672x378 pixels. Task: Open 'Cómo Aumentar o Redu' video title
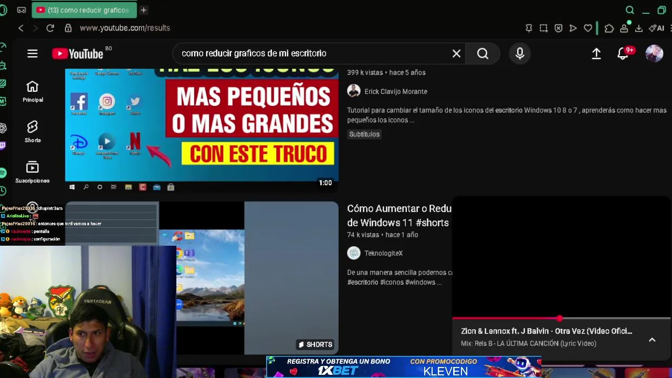(399, 216)
